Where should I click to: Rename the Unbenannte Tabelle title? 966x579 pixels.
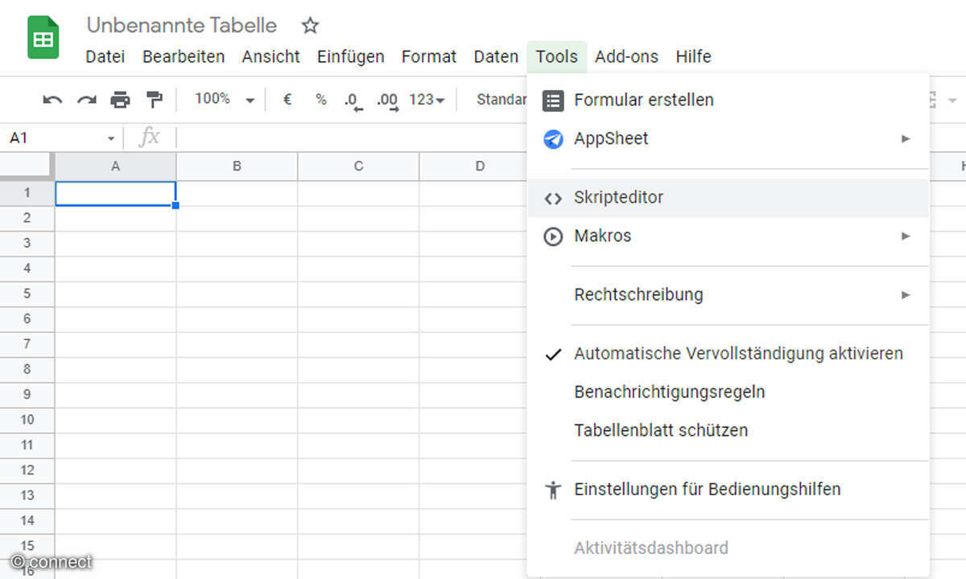[x=182, y=26]
